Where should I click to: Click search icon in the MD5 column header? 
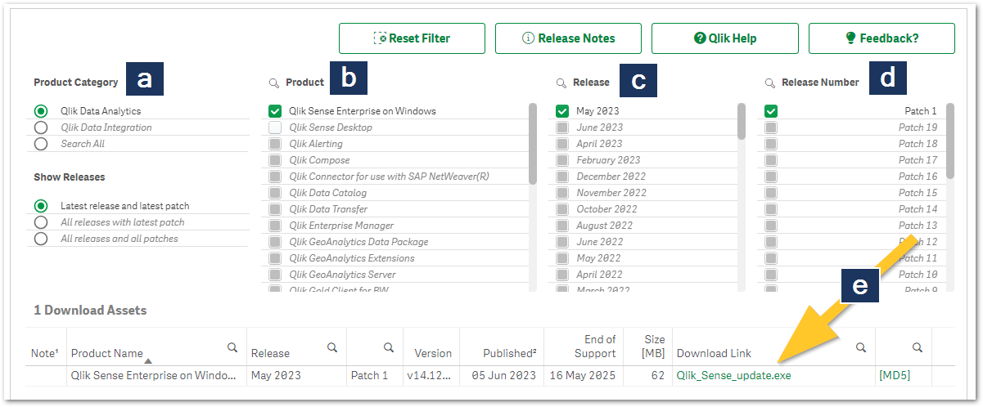pos(918,347)
